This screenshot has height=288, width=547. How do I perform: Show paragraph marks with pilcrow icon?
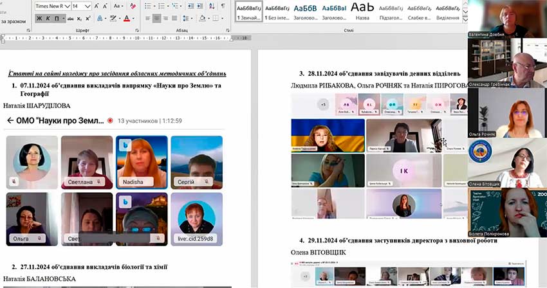coord(223,6)
